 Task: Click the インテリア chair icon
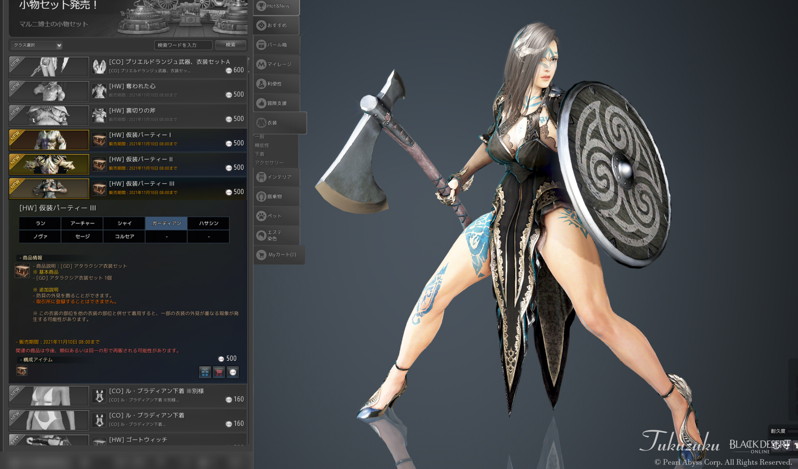click(x=261, y=177)
